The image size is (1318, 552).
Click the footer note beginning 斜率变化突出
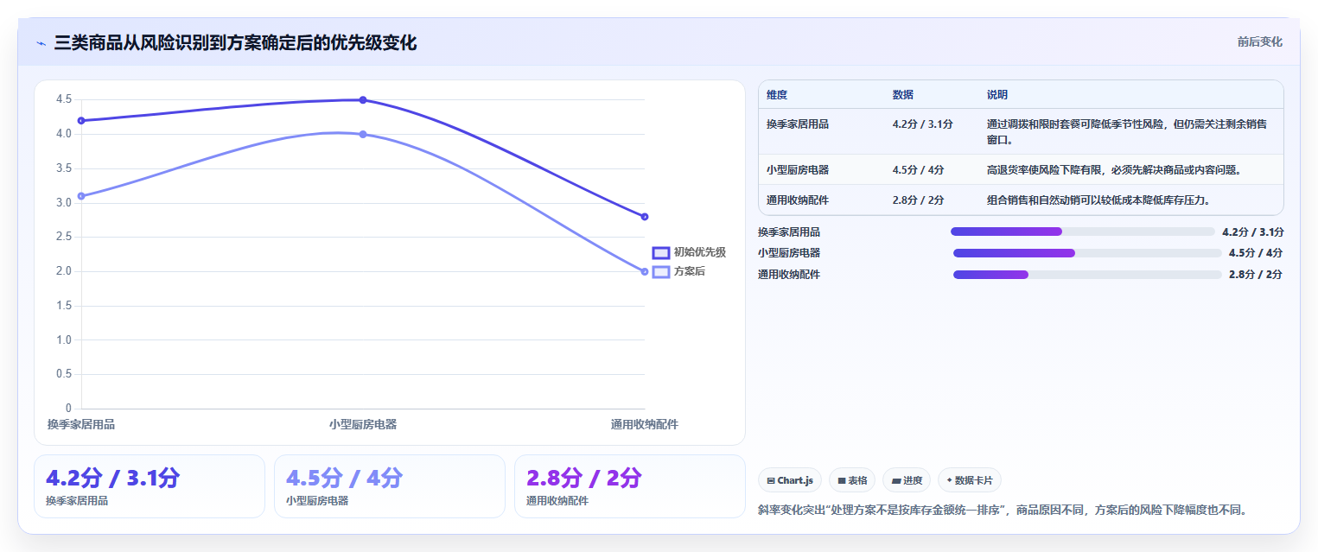tap(1003, 510)
